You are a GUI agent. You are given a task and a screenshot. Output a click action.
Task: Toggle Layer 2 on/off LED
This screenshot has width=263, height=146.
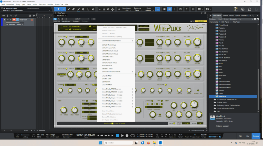pos(67,53)
